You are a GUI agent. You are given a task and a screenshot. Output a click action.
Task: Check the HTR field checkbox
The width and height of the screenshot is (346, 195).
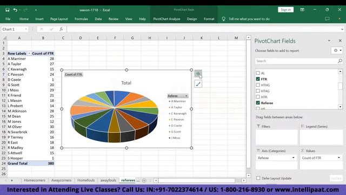258,97
